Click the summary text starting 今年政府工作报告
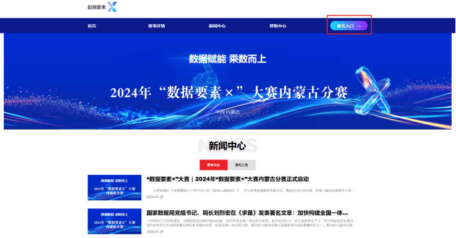This screenshot has width=456, height=238. (x=251, y=223)
